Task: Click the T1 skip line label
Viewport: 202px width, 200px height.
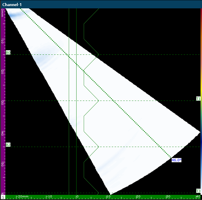Action: tap(198, 99)
